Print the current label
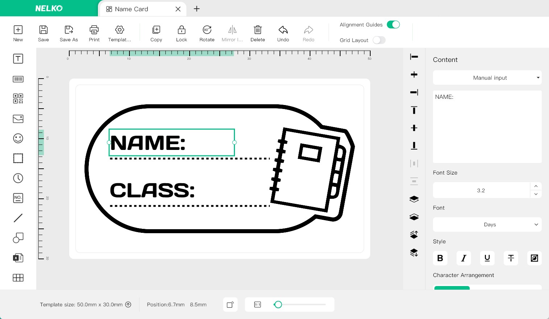The height and width of the screenshot is (319, 549). (94, 34)
